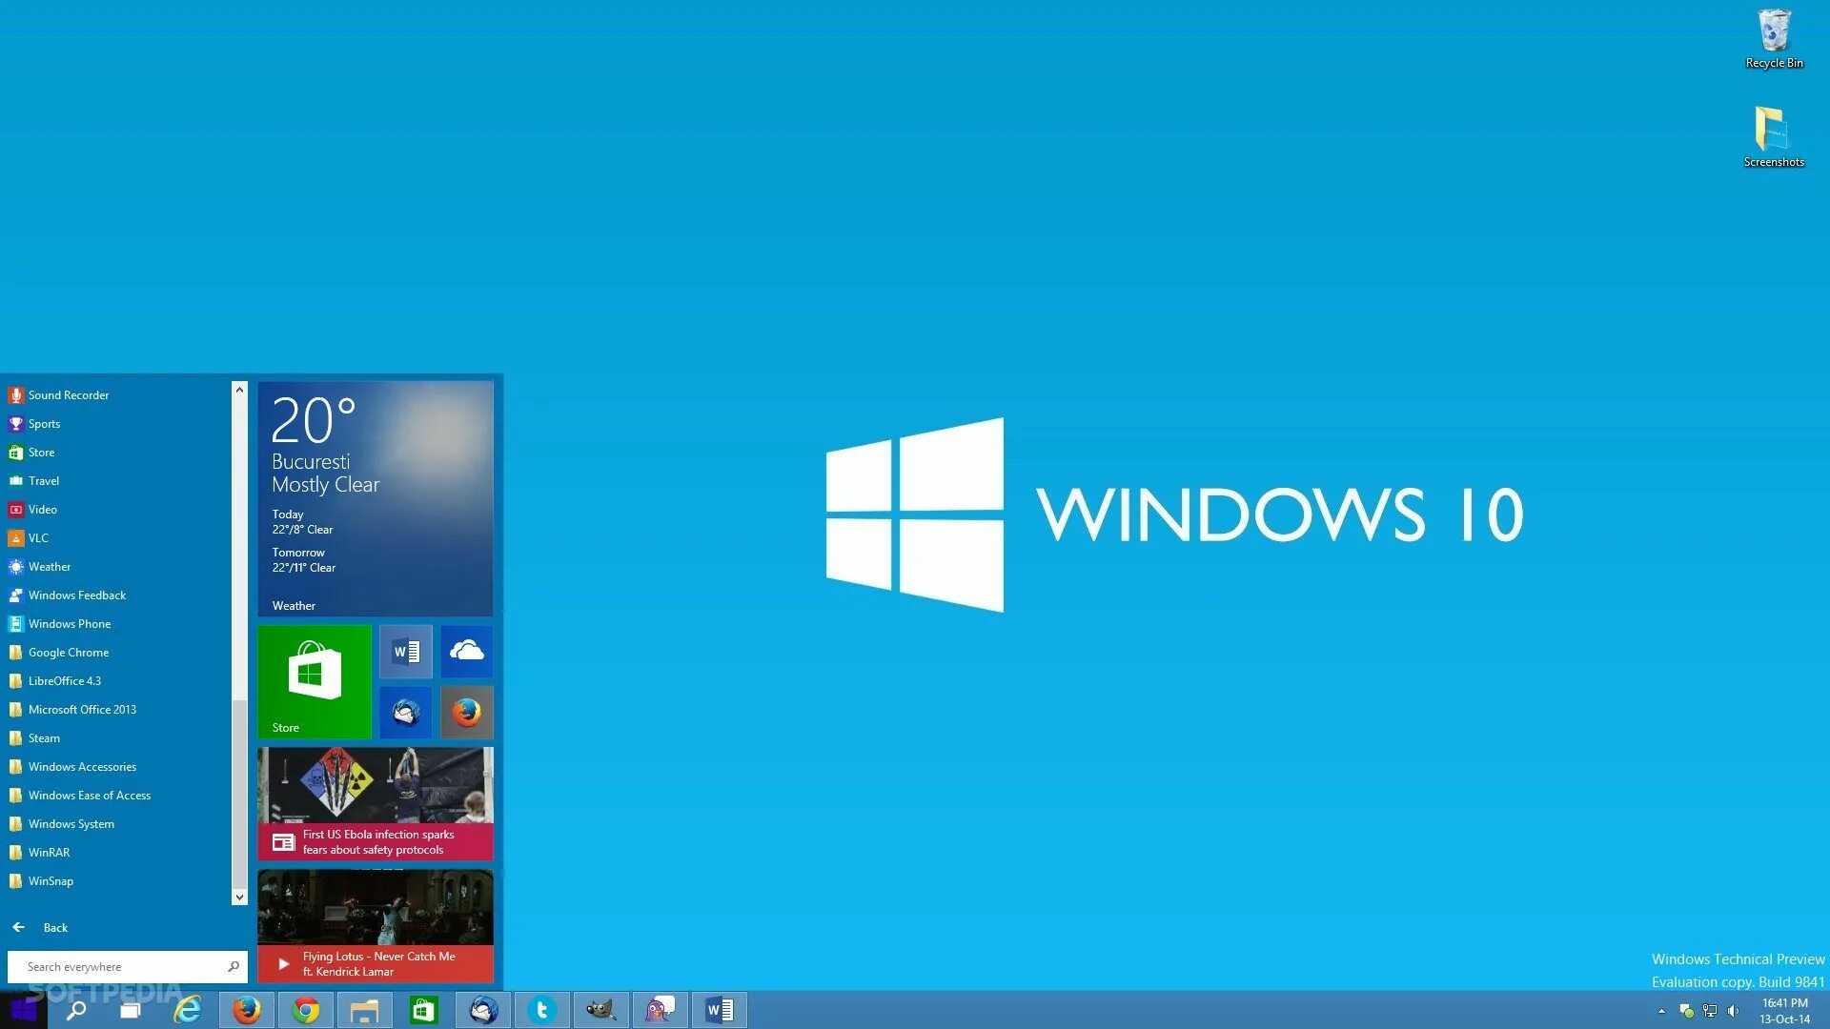This screenshot has height=1029, width=1830.
Task: Click Search everywhere input field
Action: (123, 966)
